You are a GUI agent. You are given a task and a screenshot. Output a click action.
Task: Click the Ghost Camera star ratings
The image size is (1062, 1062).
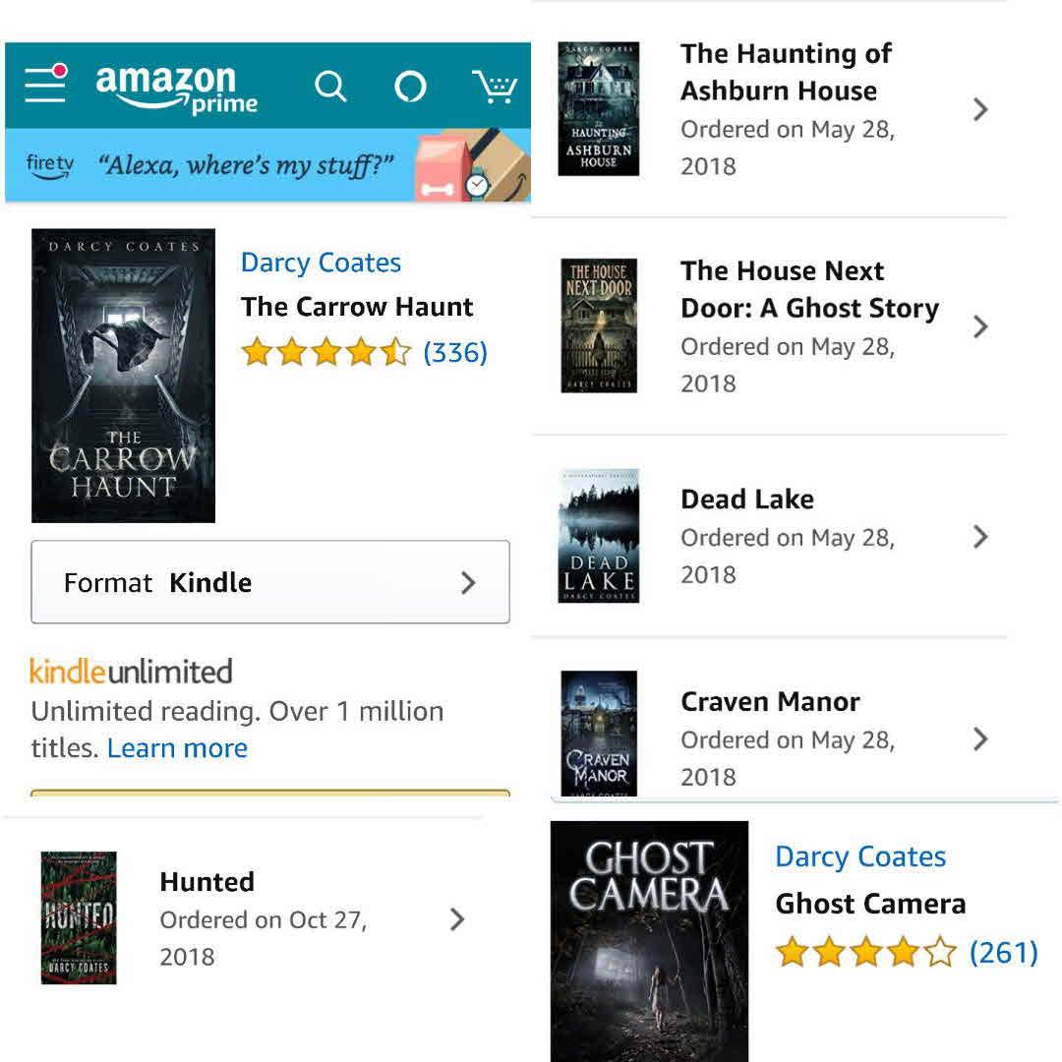(864, 952)
